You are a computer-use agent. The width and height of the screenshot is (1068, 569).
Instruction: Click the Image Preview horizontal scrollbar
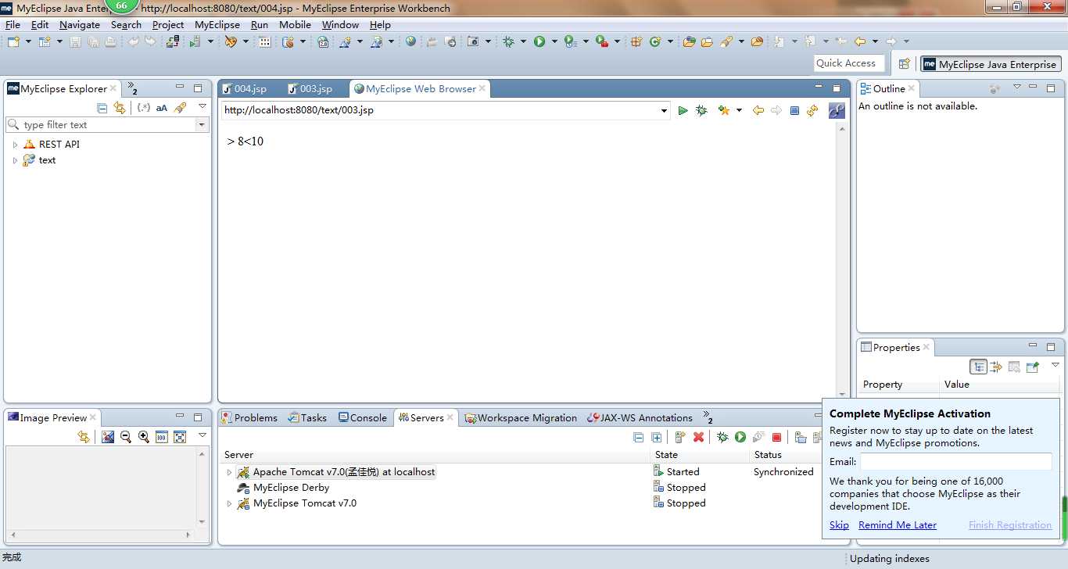[101, 535]
